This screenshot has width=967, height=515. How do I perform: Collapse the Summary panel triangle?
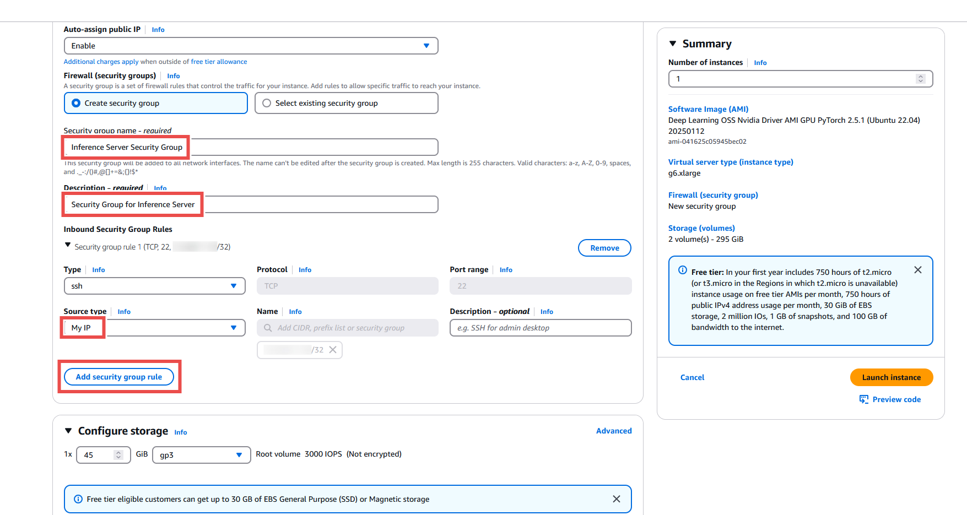click(x=673, y=44)
